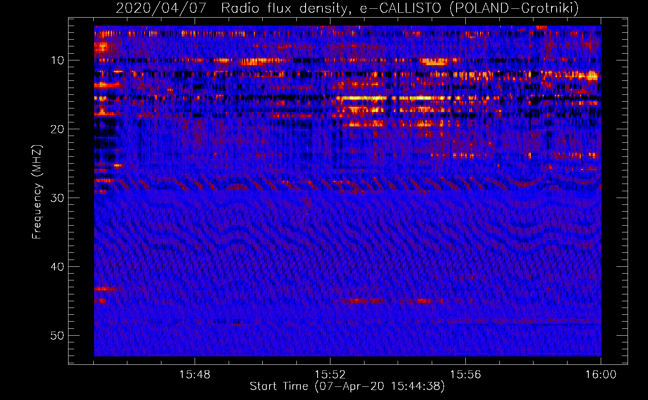The image size is (648, 400).
Task: Click the 15:56 time tick label
Action: click(465, 374)
